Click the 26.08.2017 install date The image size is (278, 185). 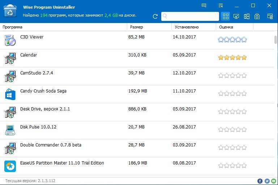184,127
